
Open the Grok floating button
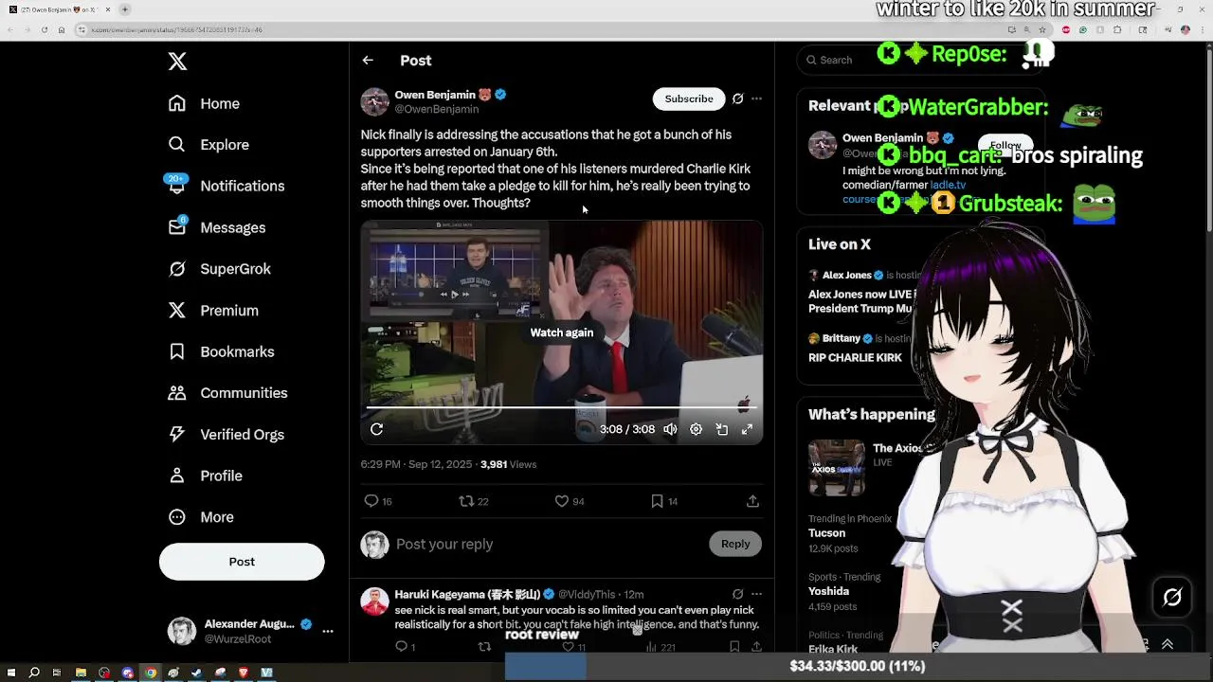tap(1172, 598)
